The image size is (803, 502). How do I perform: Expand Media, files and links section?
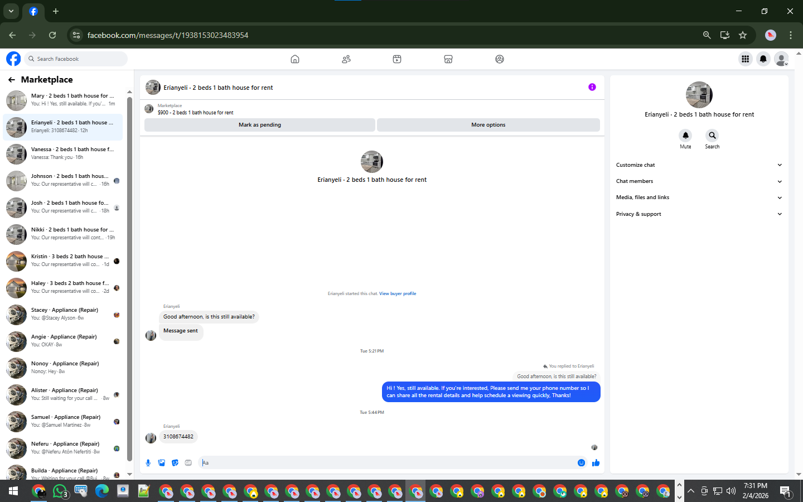click(699, 197)
